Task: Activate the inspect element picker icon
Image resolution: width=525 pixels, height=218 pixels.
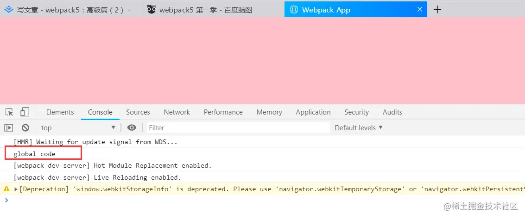Action: pos(9,112)
